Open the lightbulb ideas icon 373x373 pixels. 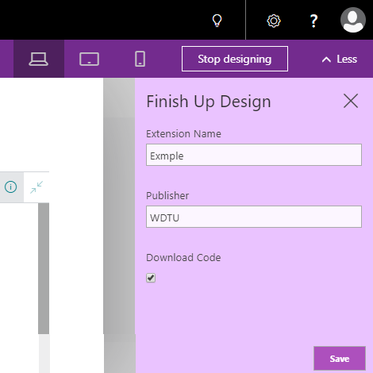[x=217, y=21]
